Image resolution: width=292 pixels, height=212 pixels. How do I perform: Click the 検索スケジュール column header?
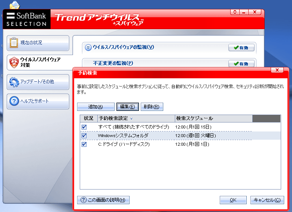(x=214, y=118)
